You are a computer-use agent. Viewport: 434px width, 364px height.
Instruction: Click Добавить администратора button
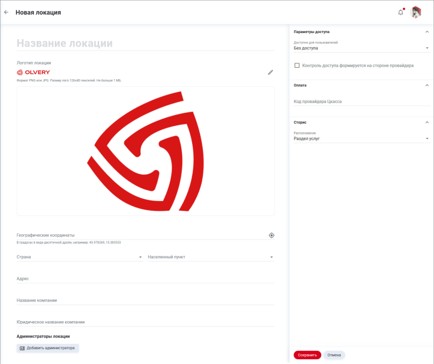[48, 348]
